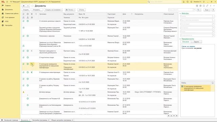Click the warning triangle icon in Договор аренды row
Viewport: 217px width, 122px height.
[23, 92]
